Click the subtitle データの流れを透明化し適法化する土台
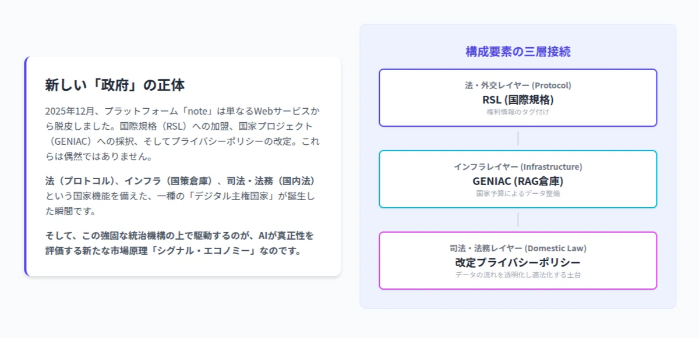The image size is (699, 338). point(518,275)
